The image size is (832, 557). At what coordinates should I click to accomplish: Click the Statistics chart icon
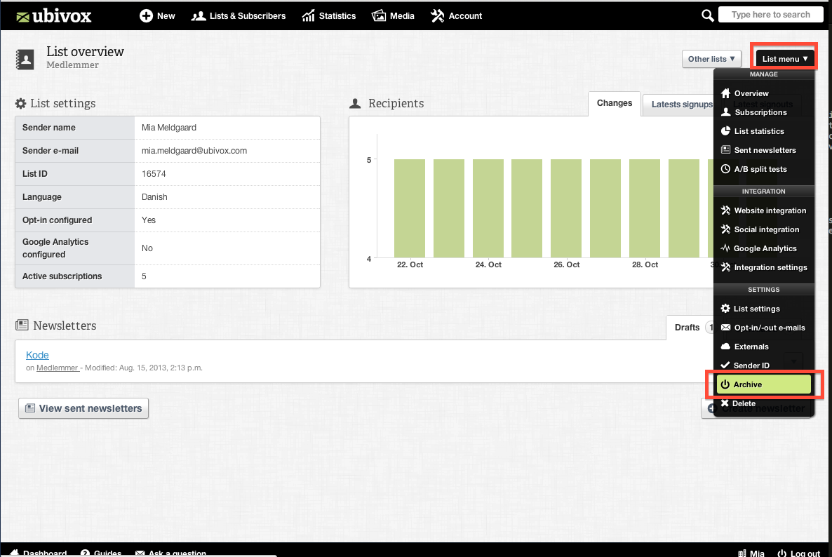click(308, 16)
